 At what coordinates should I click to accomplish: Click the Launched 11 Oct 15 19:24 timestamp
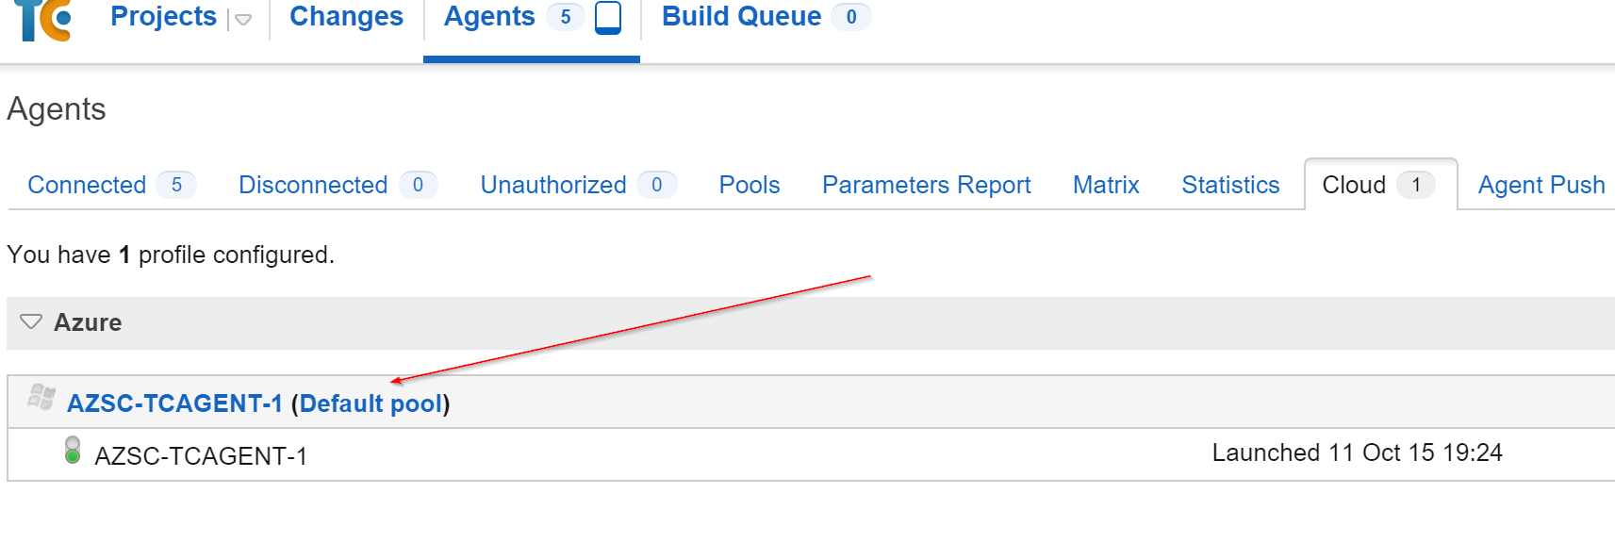tap(1357, 453)
